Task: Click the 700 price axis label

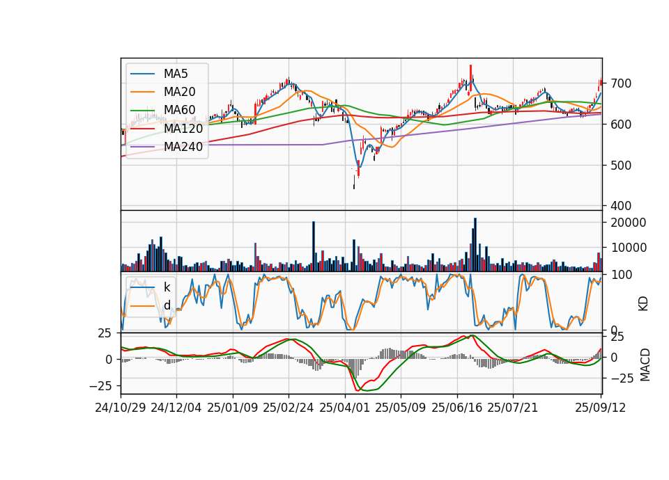Action: pos(621,83)
